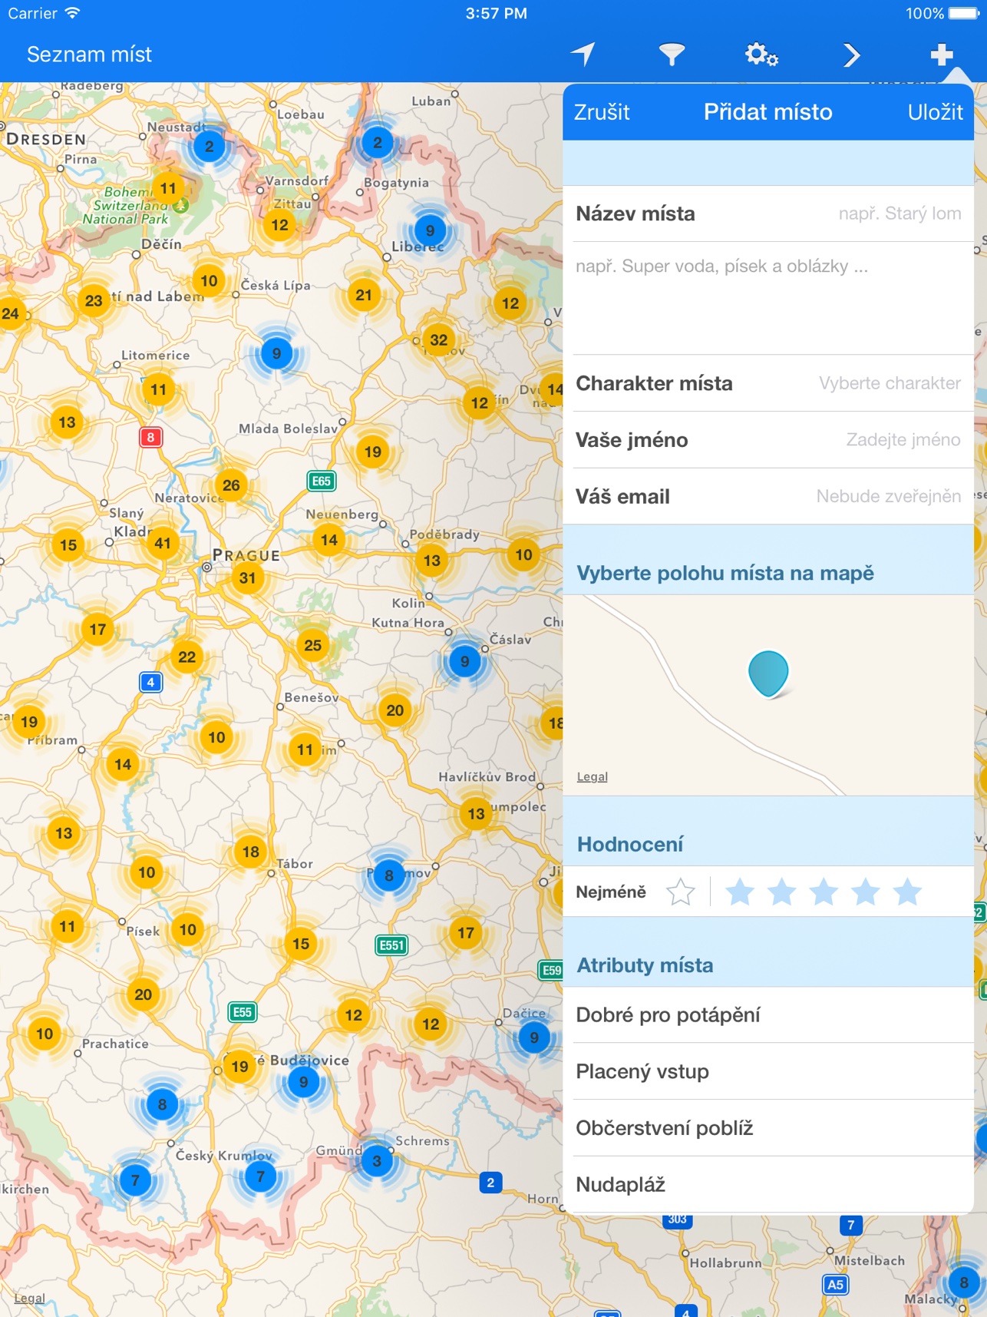This screenshot has height=1317, width=987.
Task: Tap the blue cluster 3 near Gmünd
Action: pos(377,1161)
